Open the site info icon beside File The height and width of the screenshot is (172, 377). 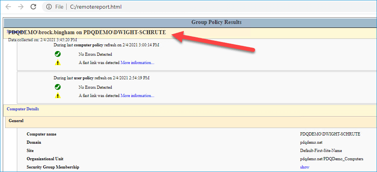point(49,7)
